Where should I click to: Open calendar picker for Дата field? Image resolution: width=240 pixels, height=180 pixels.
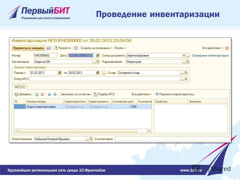98,55
